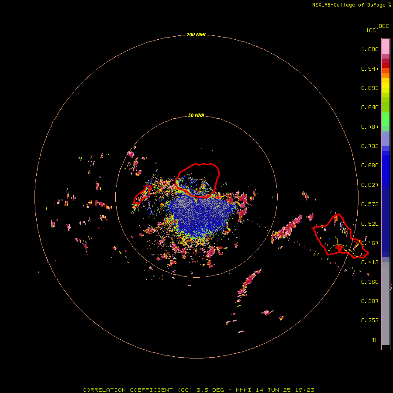The height and width of the screenshot is (393, 393).
Task: Click the Correlation Coefficient product caption at bottom
Action: coord(198,390)
